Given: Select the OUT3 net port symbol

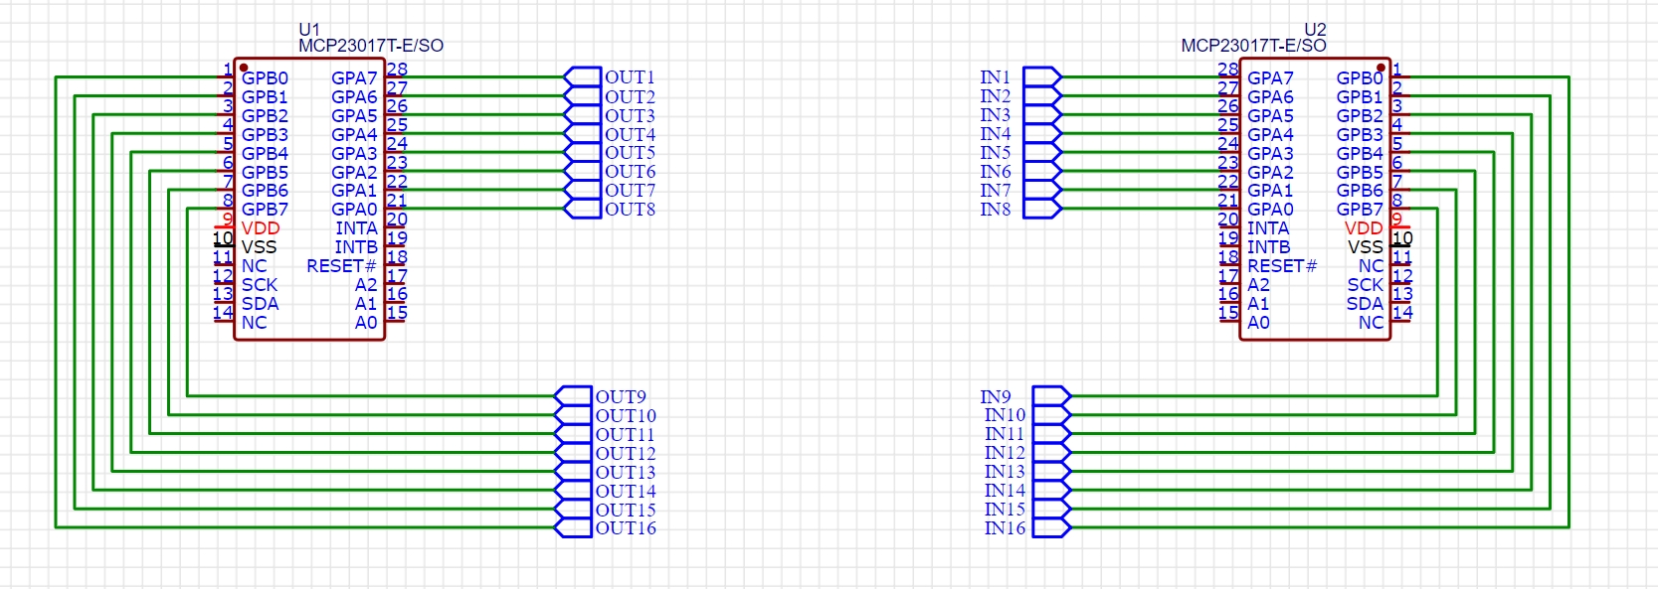Looking at the screenshot, I should [x=583, y=115].
